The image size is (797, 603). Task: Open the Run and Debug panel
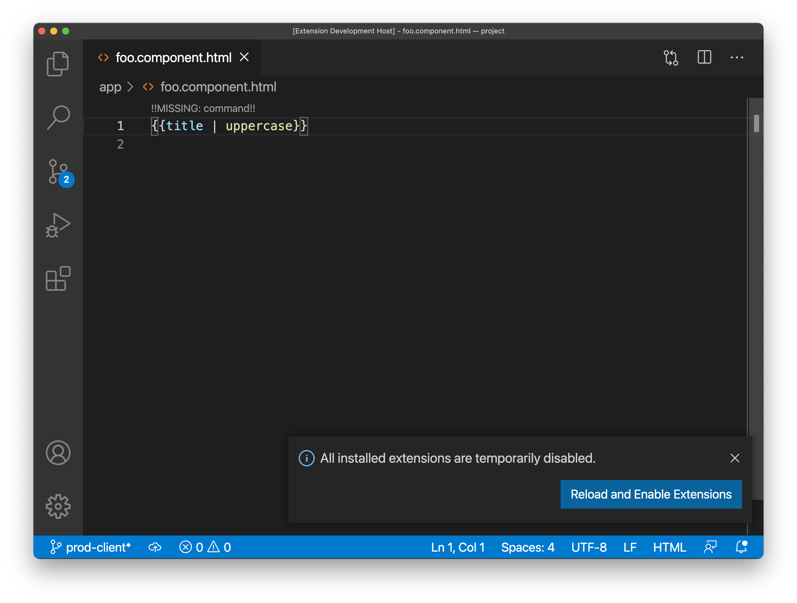pyautogui.click(x=58, y=225)
